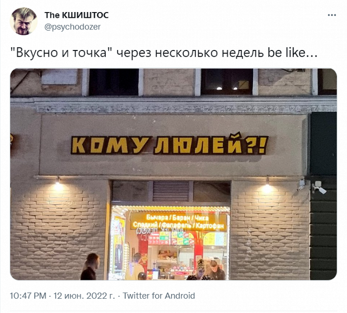Open The КШИШТОС display name profile

click(77, 15)
